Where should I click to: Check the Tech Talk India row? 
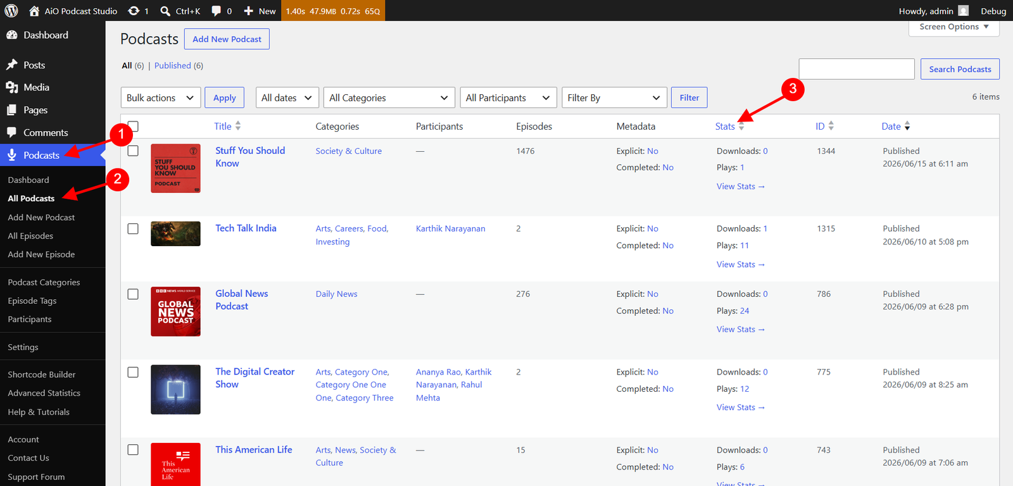[x=133, y=228]
